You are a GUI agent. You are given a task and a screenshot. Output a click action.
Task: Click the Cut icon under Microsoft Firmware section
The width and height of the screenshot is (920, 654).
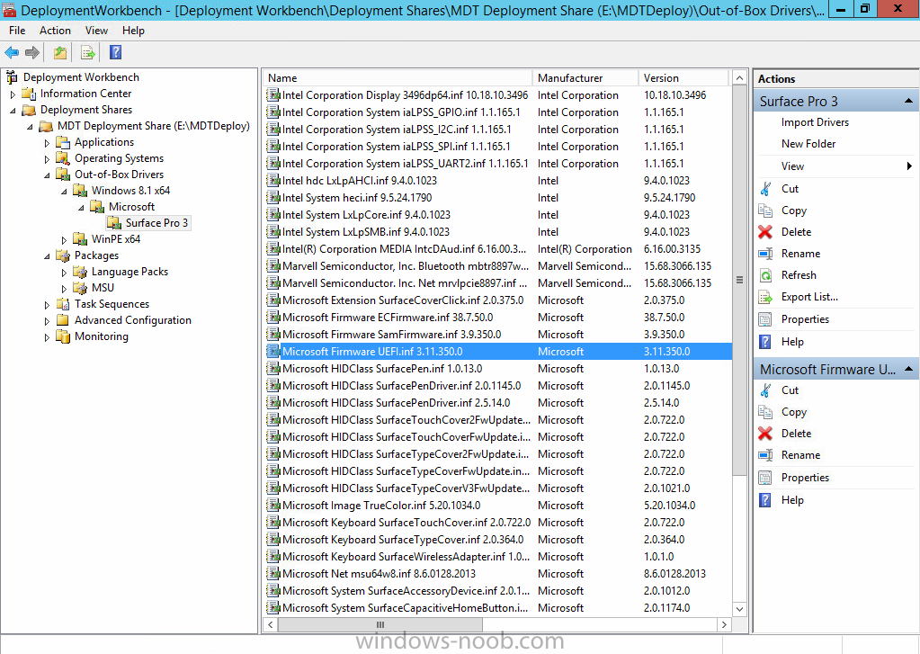point(765,390)
